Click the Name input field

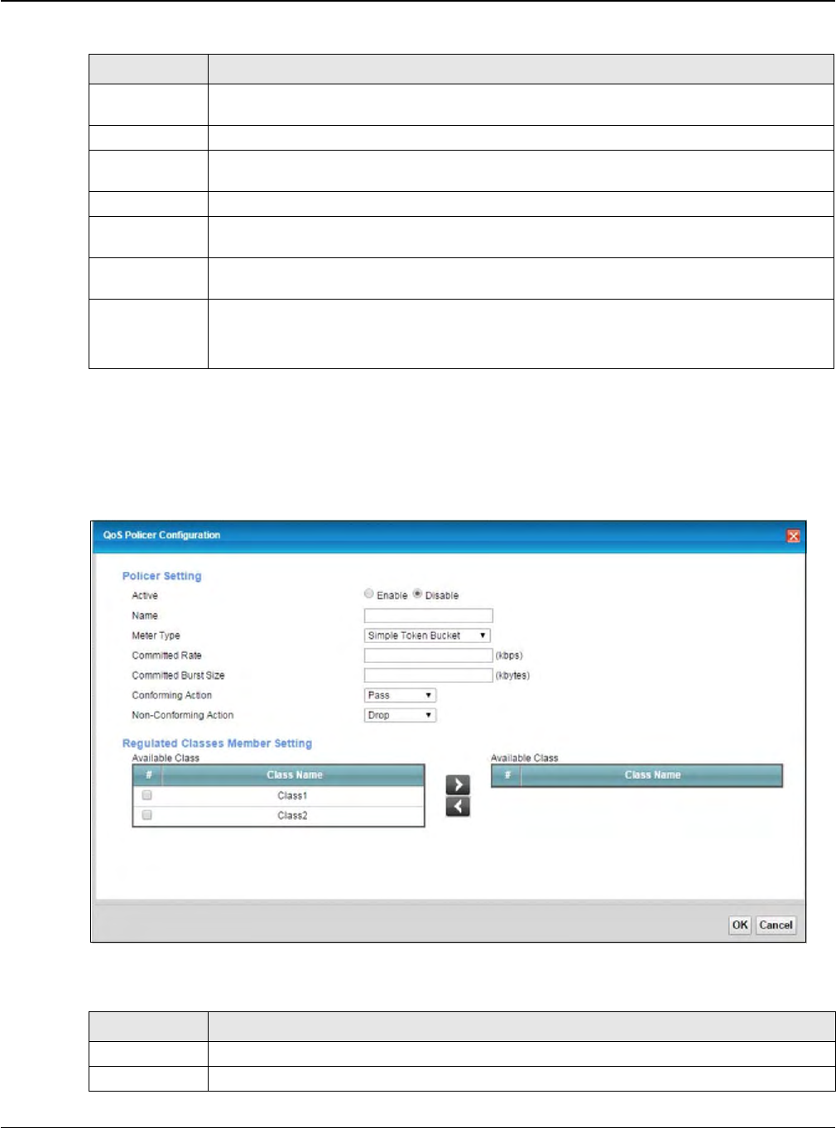(429, 616)
